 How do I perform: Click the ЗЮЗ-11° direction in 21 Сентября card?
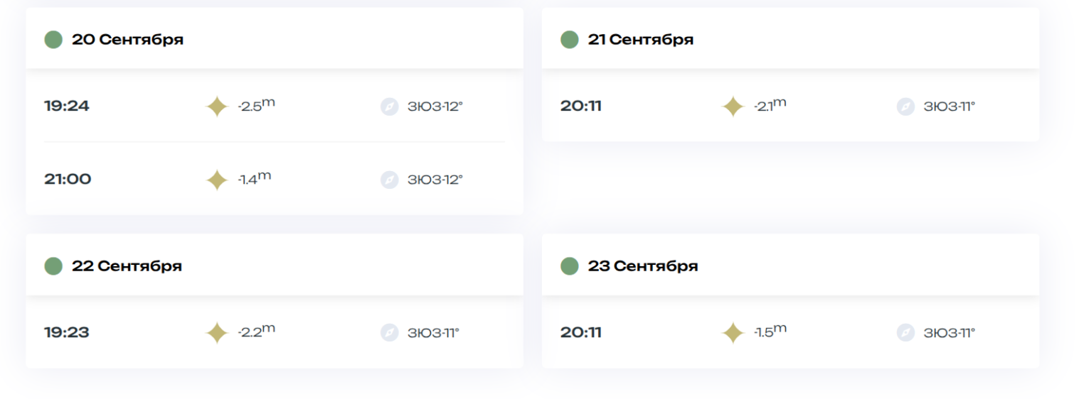click(949, 106)
